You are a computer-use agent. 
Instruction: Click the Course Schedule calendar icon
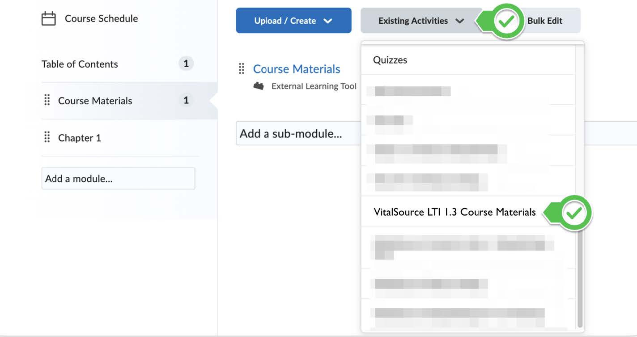[x=48, y=19]
